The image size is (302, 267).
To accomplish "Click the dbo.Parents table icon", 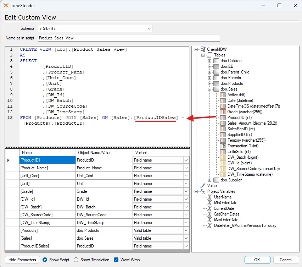I will [216, 78].
